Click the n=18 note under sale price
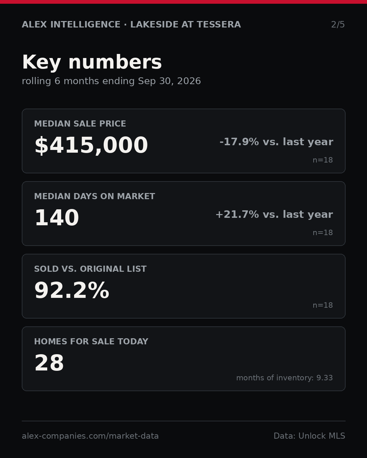The width and height of the screenshot is (367, 458). pos(323,160)
